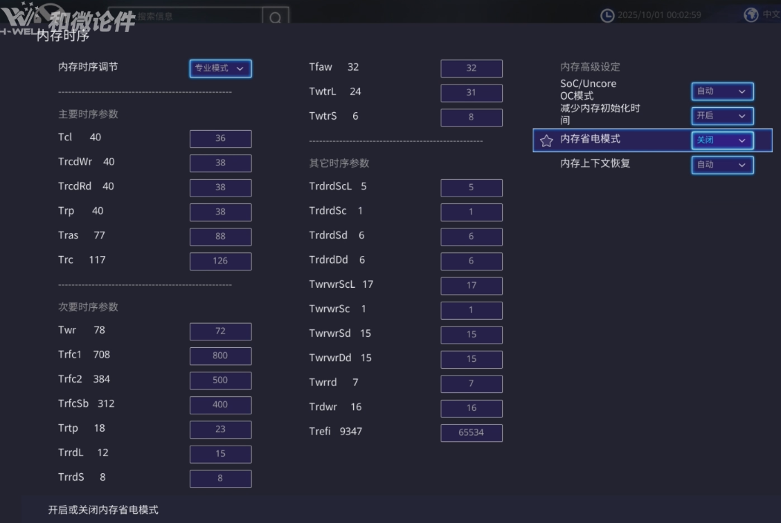Click the TrdrdScL value field
Screen dimensions: 781x523
pos(472,187)
